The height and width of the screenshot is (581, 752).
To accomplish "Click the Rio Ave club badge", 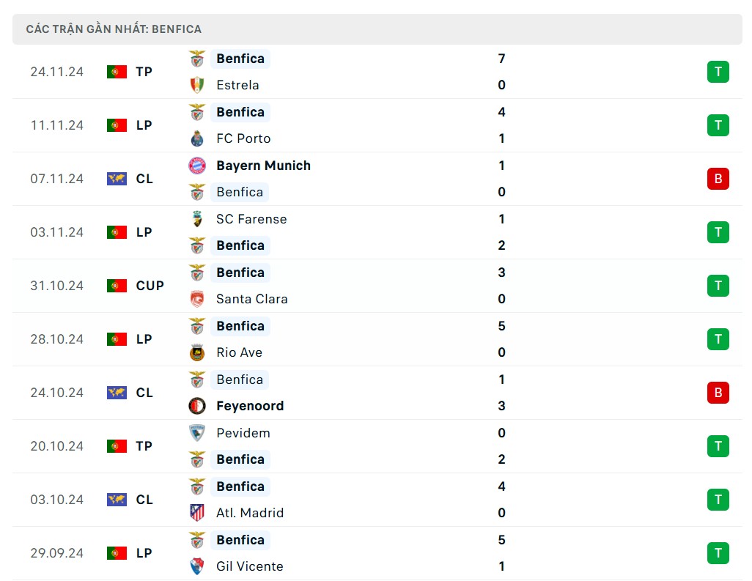I will pyautogui.click(x=196, y=352).
